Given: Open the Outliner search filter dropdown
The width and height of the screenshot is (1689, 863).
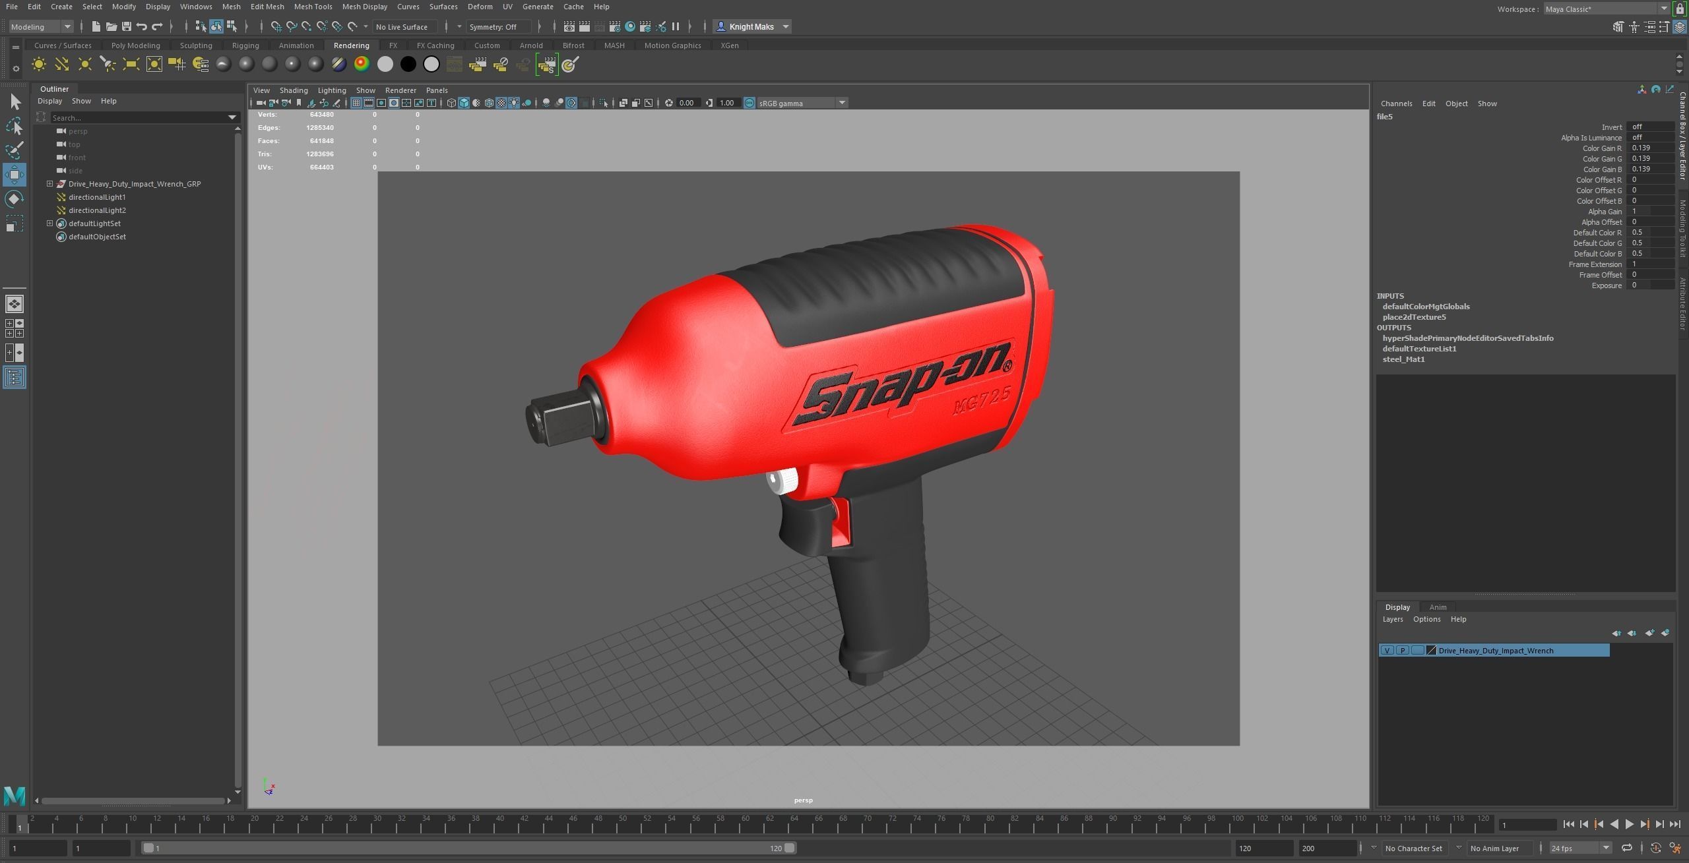Looking at the screenshot, I should click(x=232, y=117).
